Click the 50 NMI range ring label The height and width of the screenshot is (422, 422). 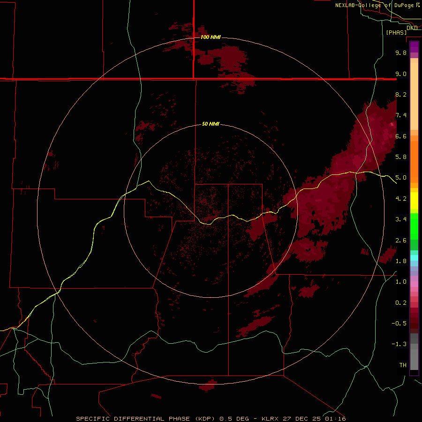[x=211, y=124]
